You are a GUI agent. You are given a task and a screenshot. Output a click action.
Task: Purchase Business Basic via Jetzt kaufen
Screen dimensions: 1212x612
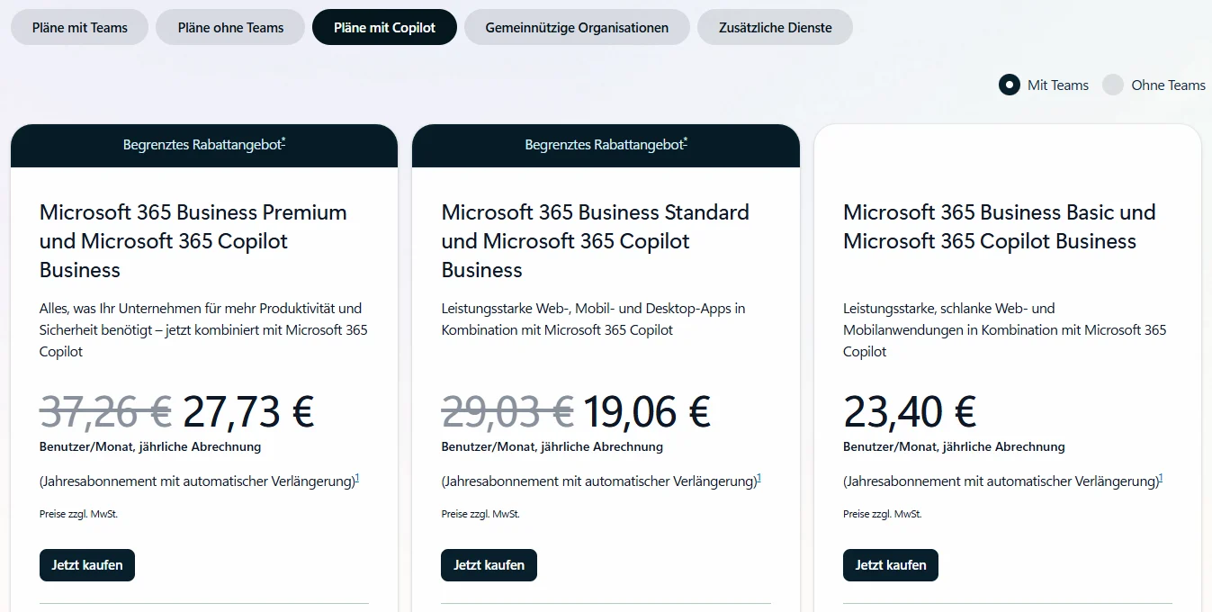[891, 565]
